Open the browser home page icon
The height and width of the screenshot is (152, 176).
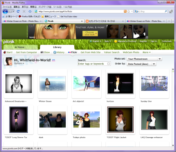coord(30,11)
